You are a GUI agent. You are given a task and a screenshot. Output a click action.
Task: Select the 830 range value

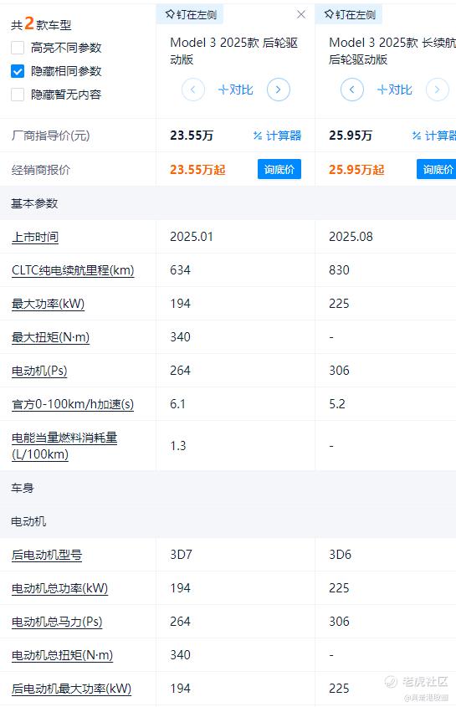(339, 270)
